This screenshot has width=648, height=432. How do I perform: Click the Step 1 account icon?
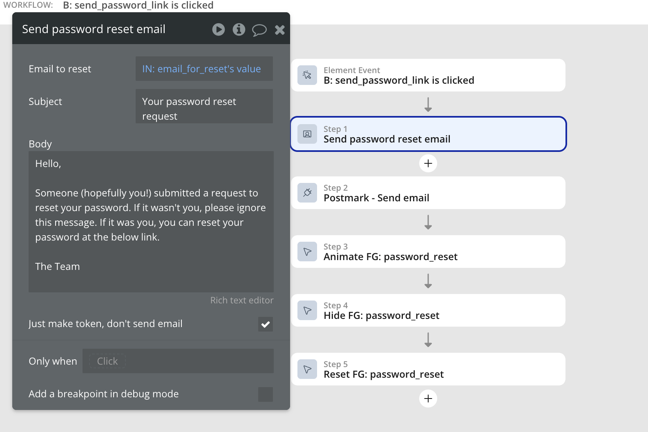(307, 134)
